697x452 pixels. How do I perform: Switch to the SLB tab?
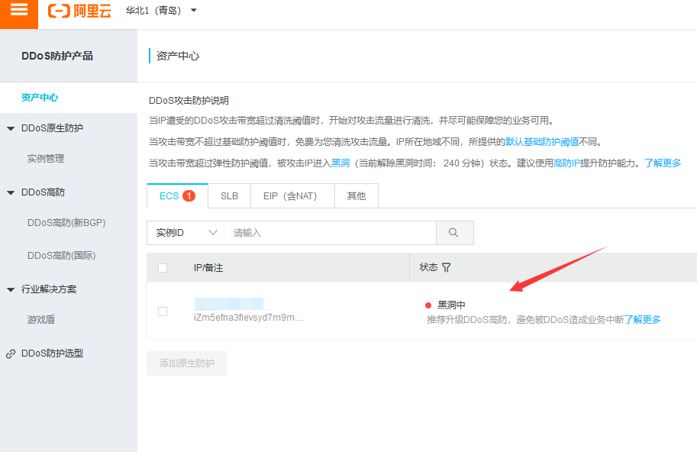(x=229, y=196)
